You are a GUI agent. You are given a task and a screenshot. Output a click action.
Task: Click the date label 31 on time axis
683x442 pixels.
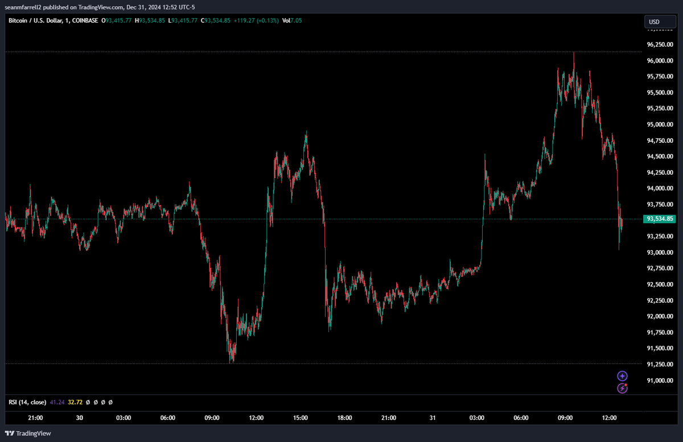(x=433, y=418)
